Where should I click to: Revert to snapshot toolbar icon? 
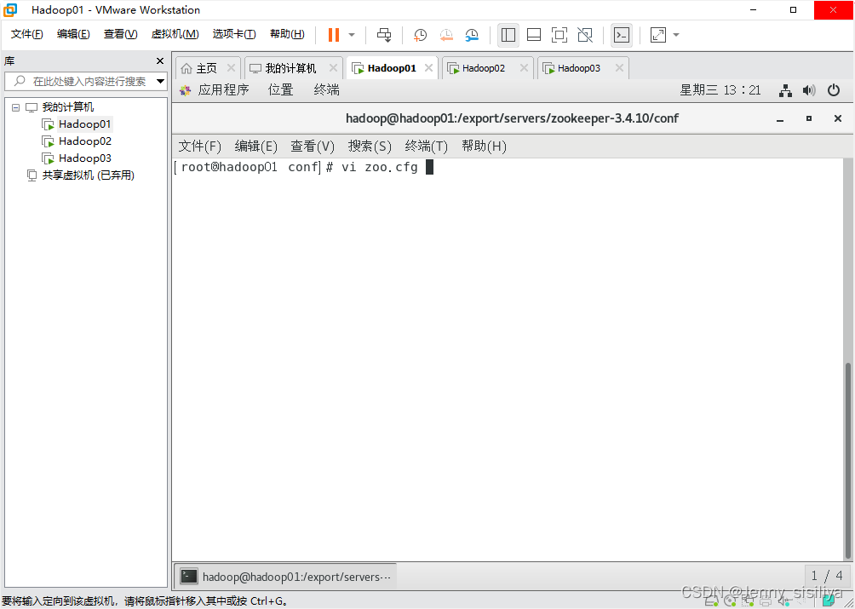pyautogui.click(x=446, y=35)
